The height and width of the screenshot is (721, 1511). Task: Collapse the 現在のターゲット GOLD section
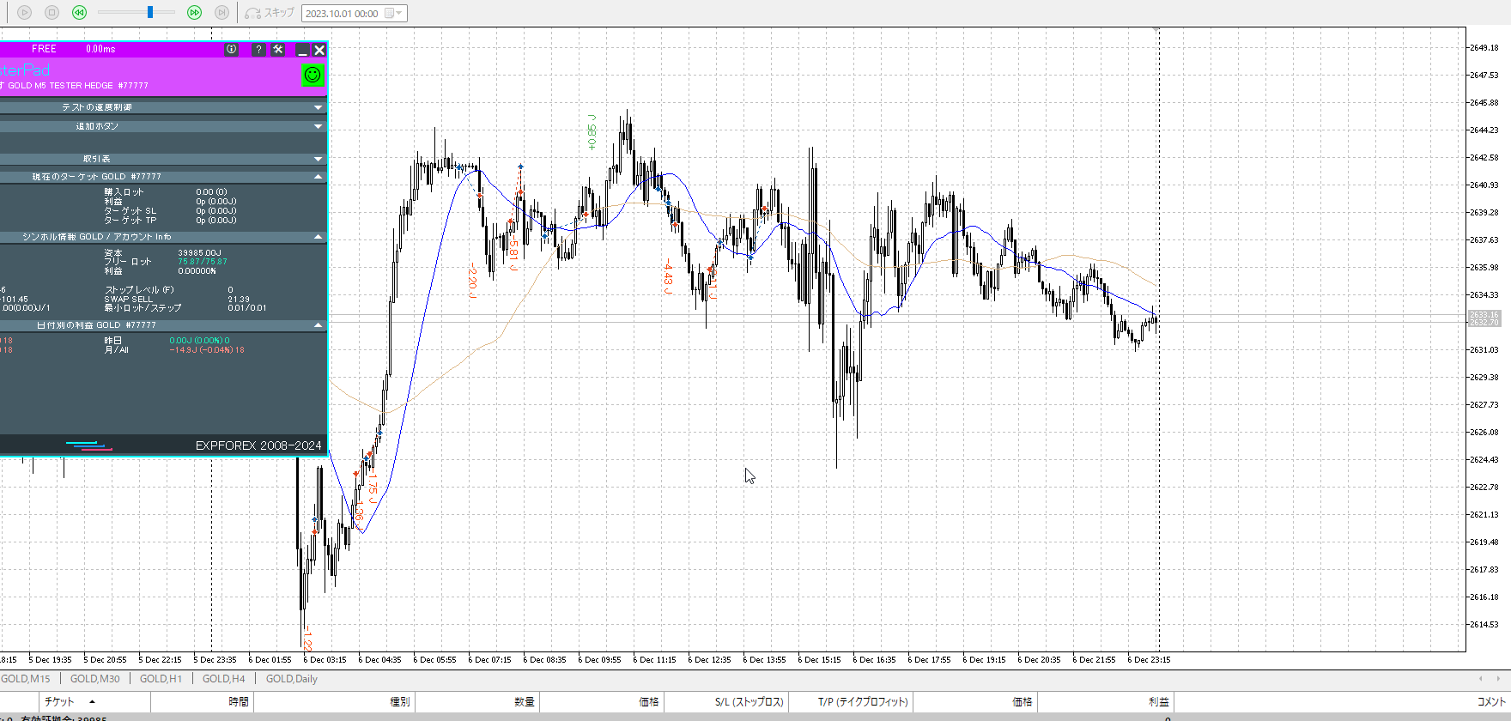(318, 177)
